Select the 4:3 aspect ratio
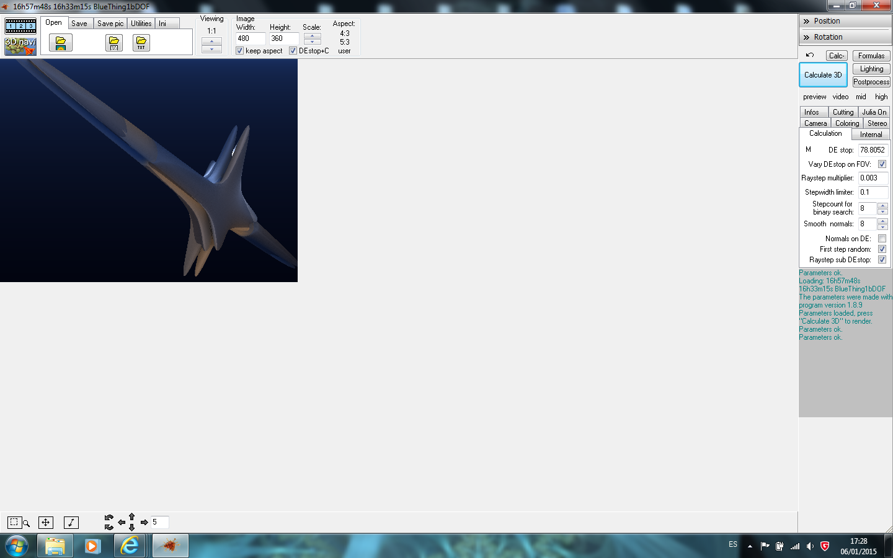Screen dimensions: 893x558 (x=345, y=33)
